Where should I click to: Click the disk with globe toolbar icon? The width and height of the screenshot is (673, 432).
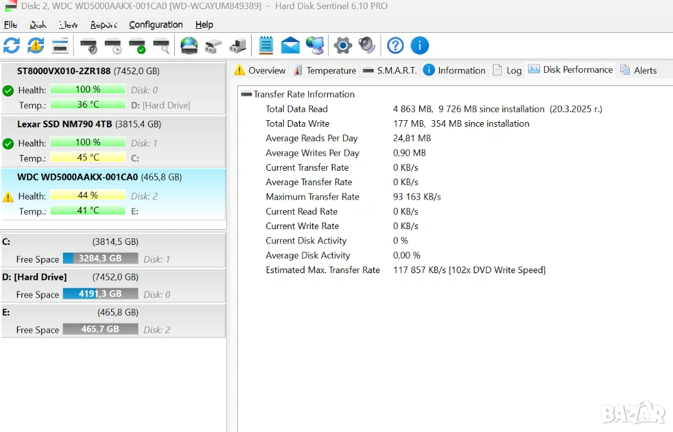tap(189, 46)
